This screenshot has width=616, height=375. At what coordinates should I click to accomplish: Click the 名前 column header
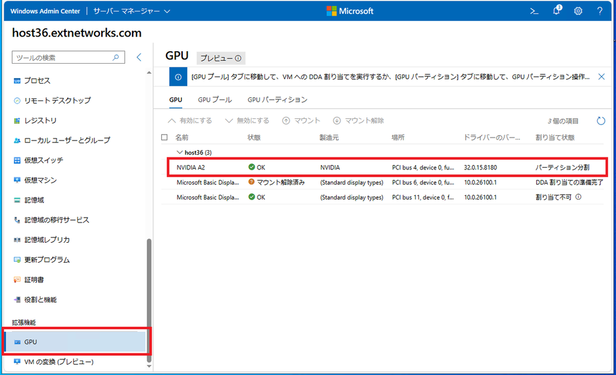(182, 137)
